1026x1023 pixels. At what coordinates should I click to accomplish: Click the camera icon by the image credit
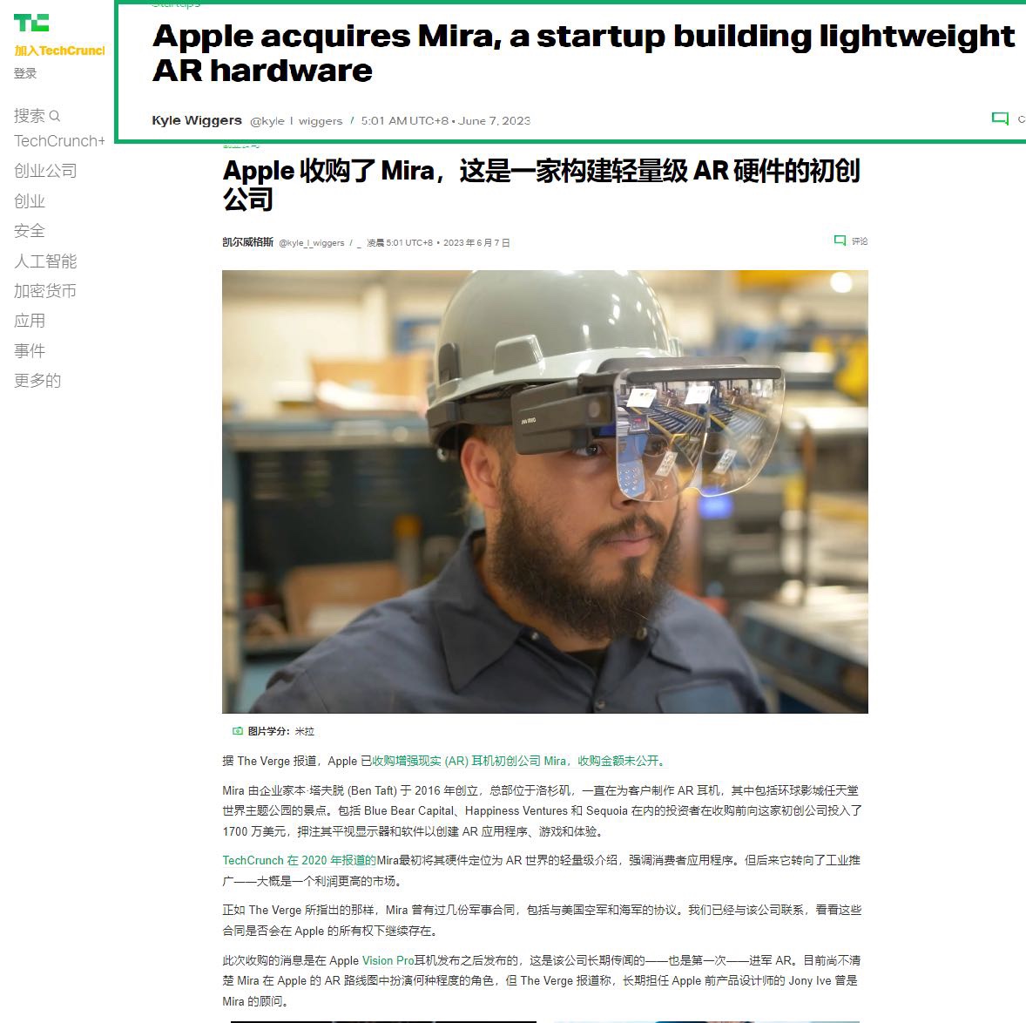coord(238,731)
